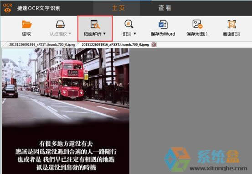Click the OCR eye logo icon
This screenshot has width=252, height=174.
[8, 8]
